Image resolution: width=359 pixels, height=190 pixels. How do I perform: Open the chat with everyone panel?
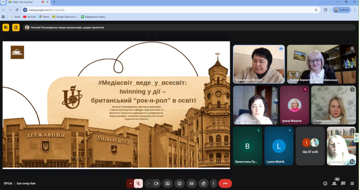point(343,183)
